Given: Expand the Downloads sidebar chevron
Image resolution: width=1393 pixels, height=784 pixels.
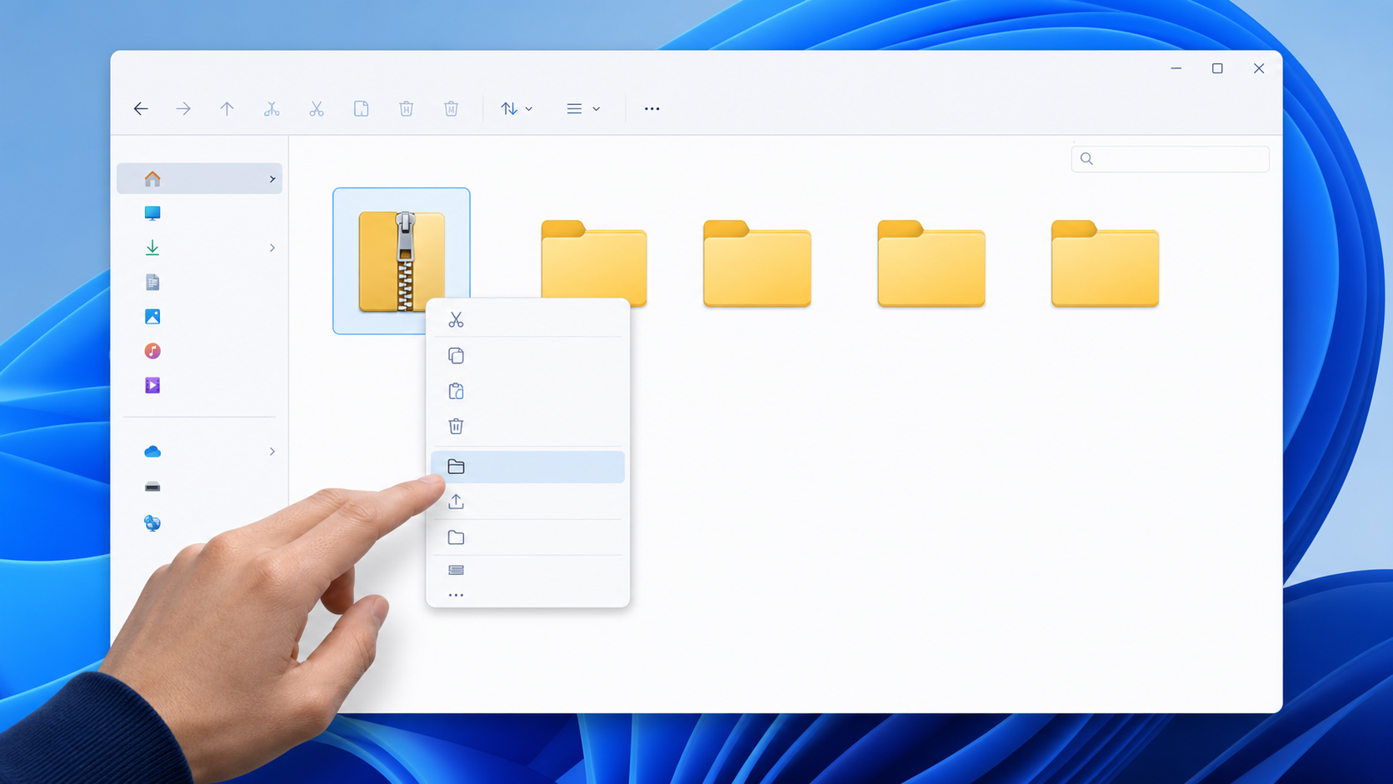Looking at the screenshot, I should tap(272, 247).
